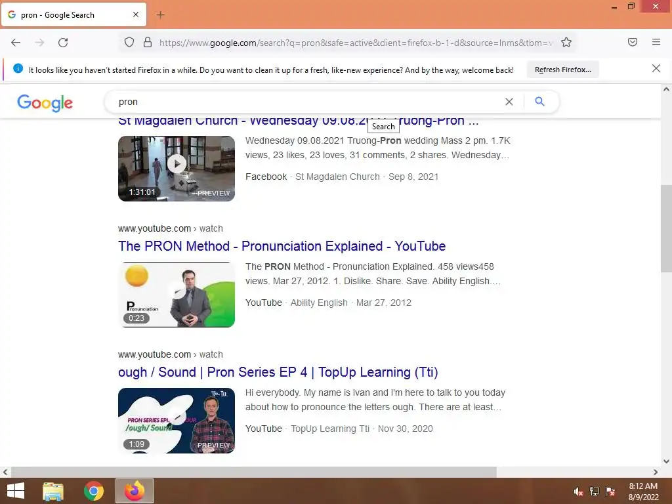Open the Firefox hamburger menu
This screenshot has height=504, width=672.
[x=656, y=42]
